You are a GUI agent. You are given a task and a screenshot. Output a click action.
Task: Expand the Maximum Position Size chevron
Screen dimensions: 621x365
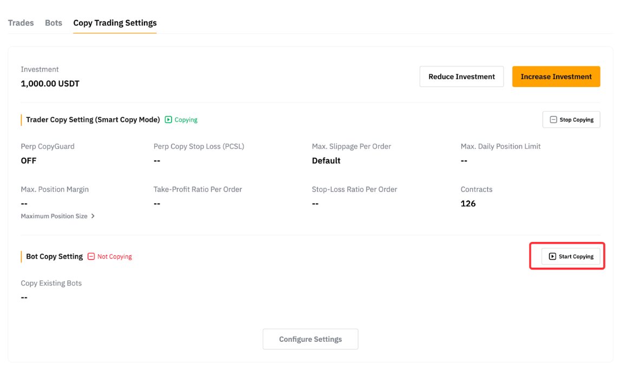[93, 216]
